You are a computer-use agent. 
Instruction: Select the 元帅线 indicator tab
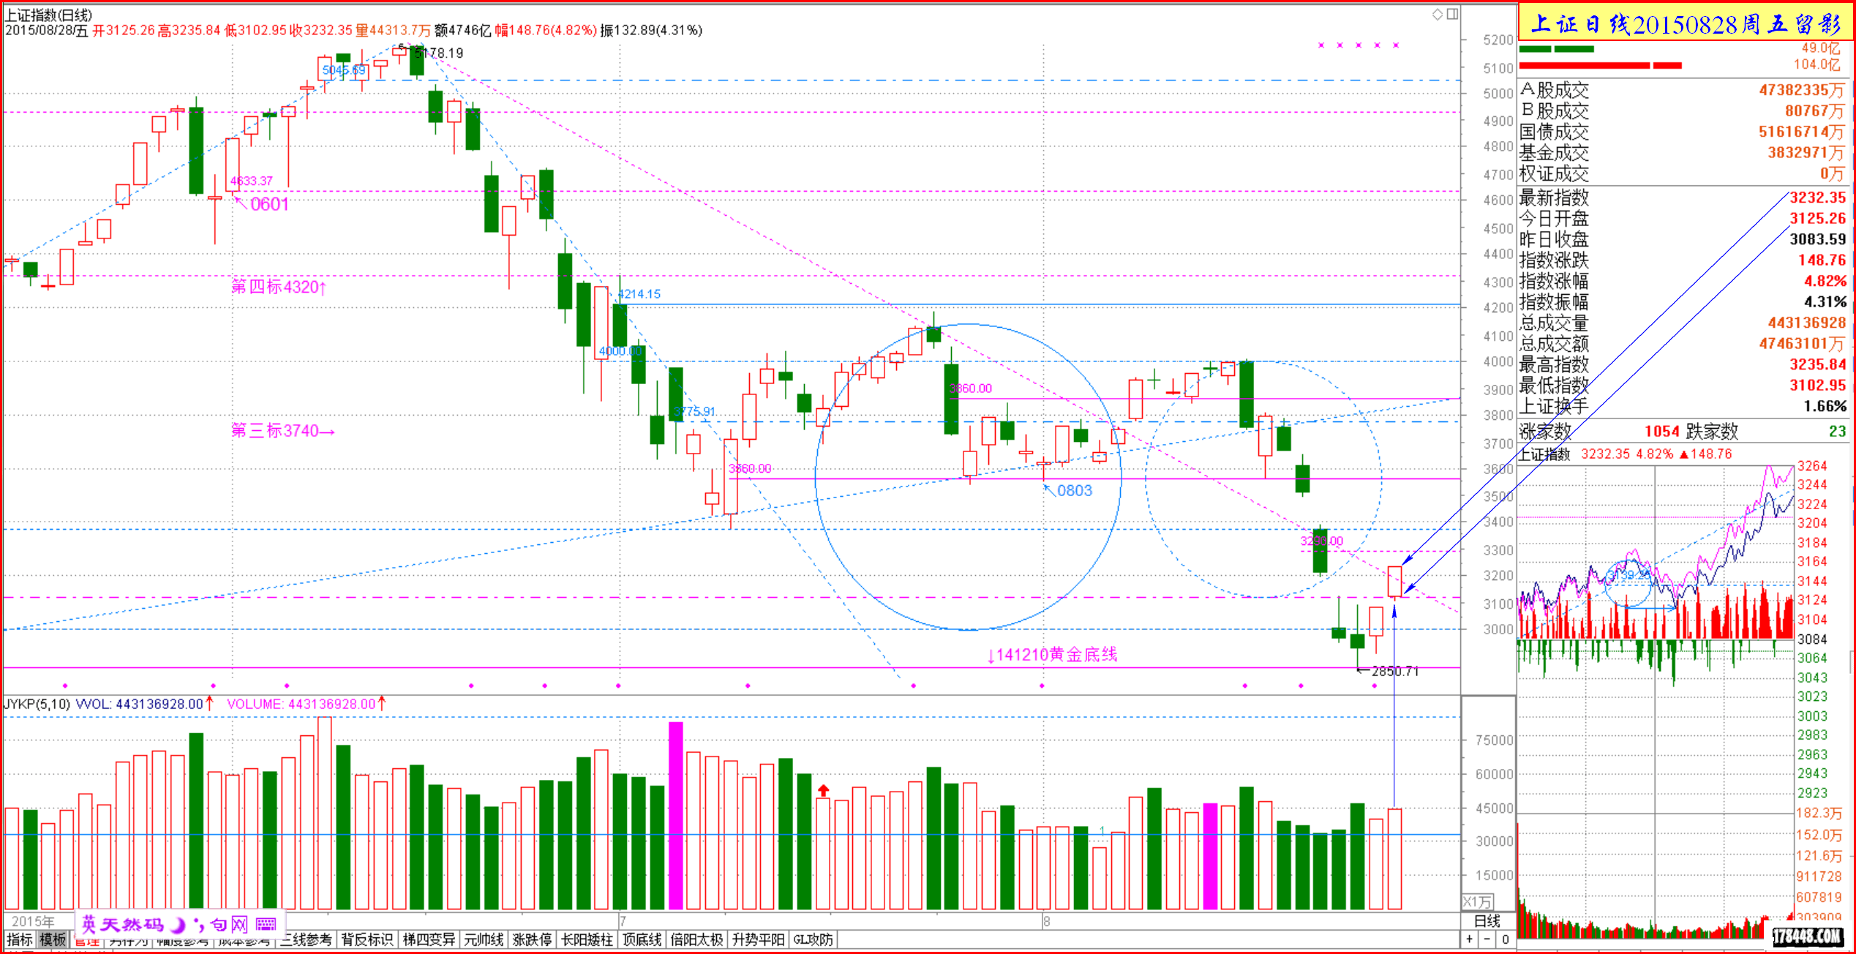[x=484, y=940]
